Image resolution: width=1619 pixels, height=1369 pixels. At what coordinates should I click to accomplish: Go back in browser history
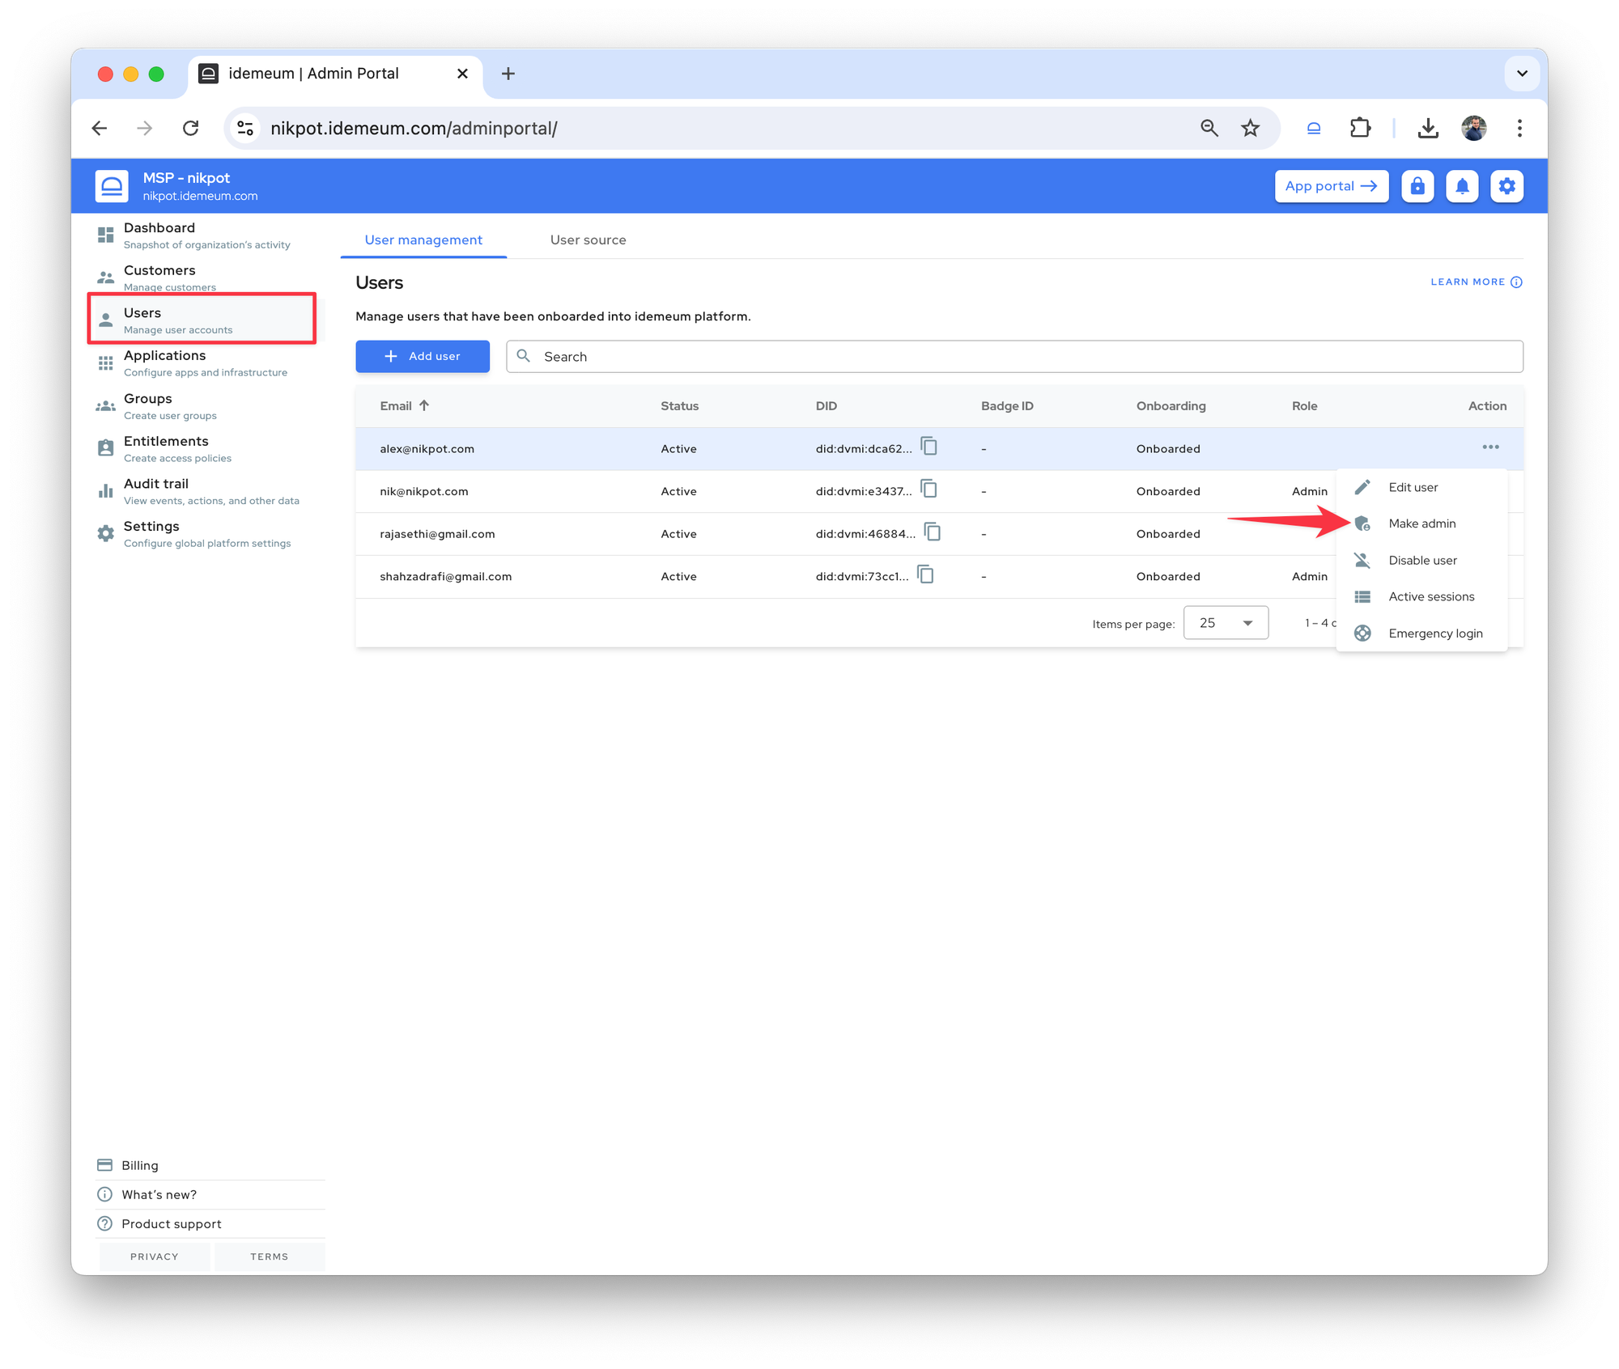pos(100,128)
